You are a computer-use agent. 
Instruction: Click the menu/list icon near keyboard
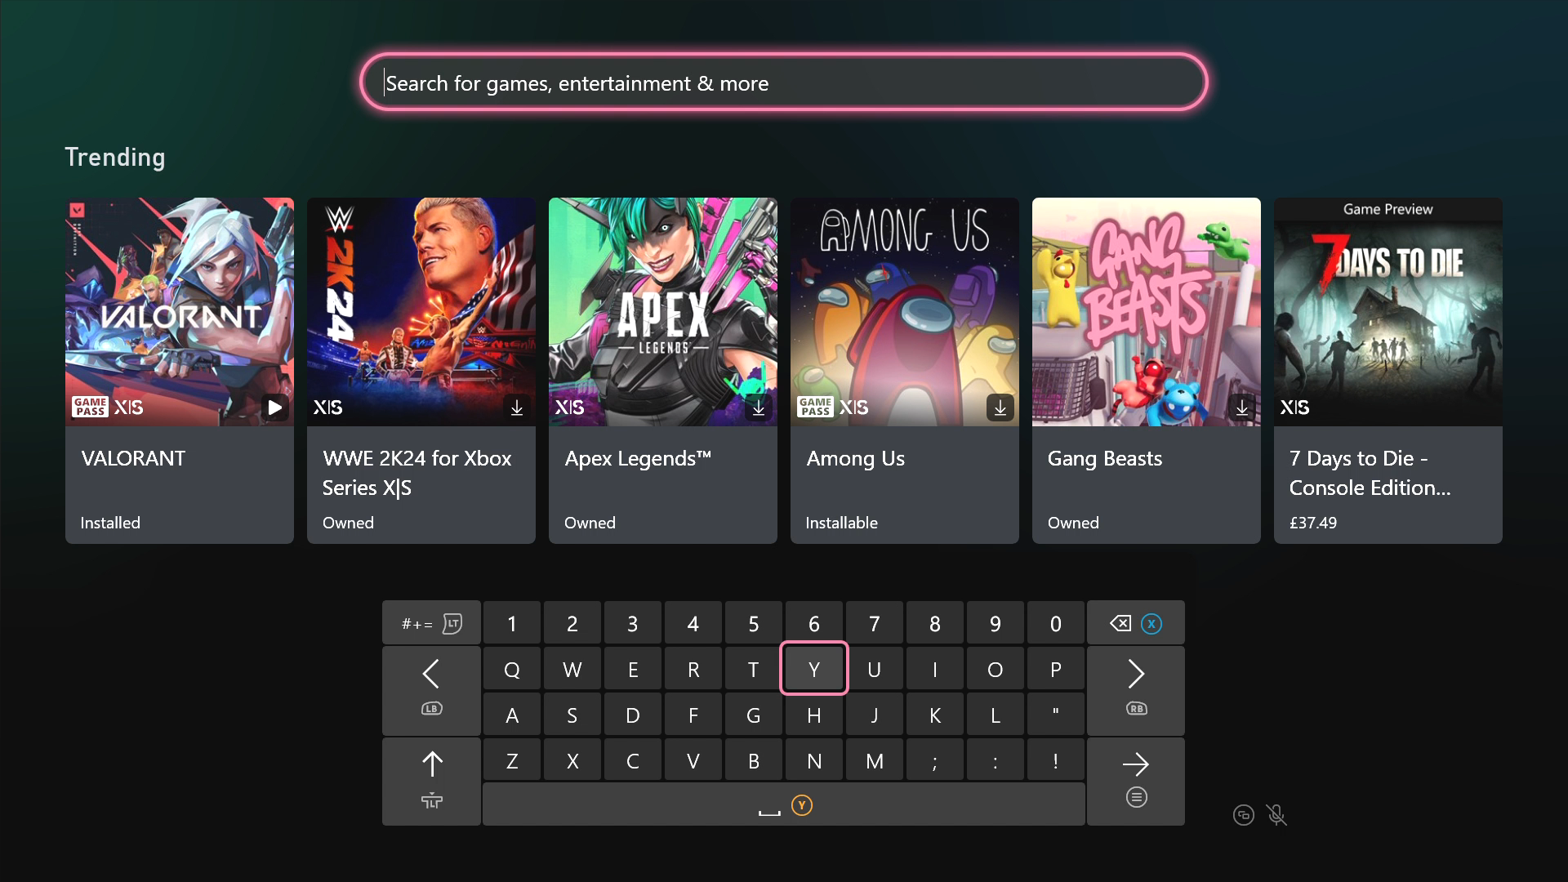click(1135, 798)
